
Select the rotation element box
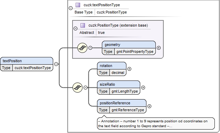[x=112, y=69]
